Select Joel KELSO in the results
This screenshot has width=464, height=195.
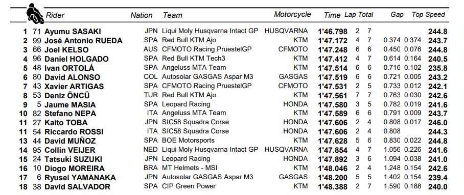[66, 50]
